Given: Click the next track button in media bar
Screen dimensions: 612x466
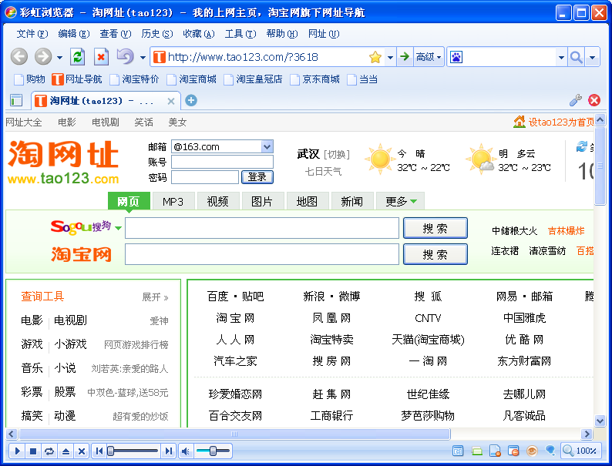Looking at the screenshot, I should (x=168, y=451).
